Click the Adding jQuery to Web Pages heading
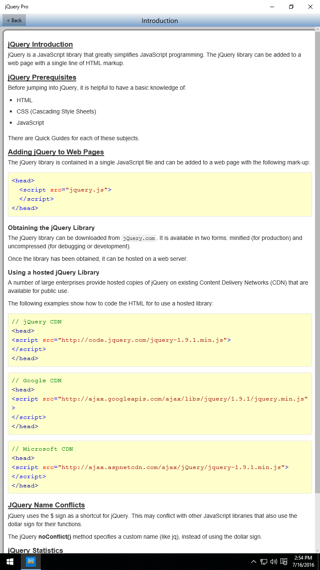 coord(56,152)
